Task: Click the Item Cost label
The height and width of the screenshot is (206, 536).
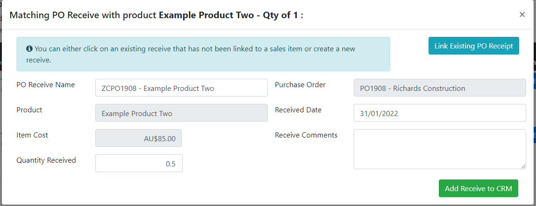Action: point(32,135)
